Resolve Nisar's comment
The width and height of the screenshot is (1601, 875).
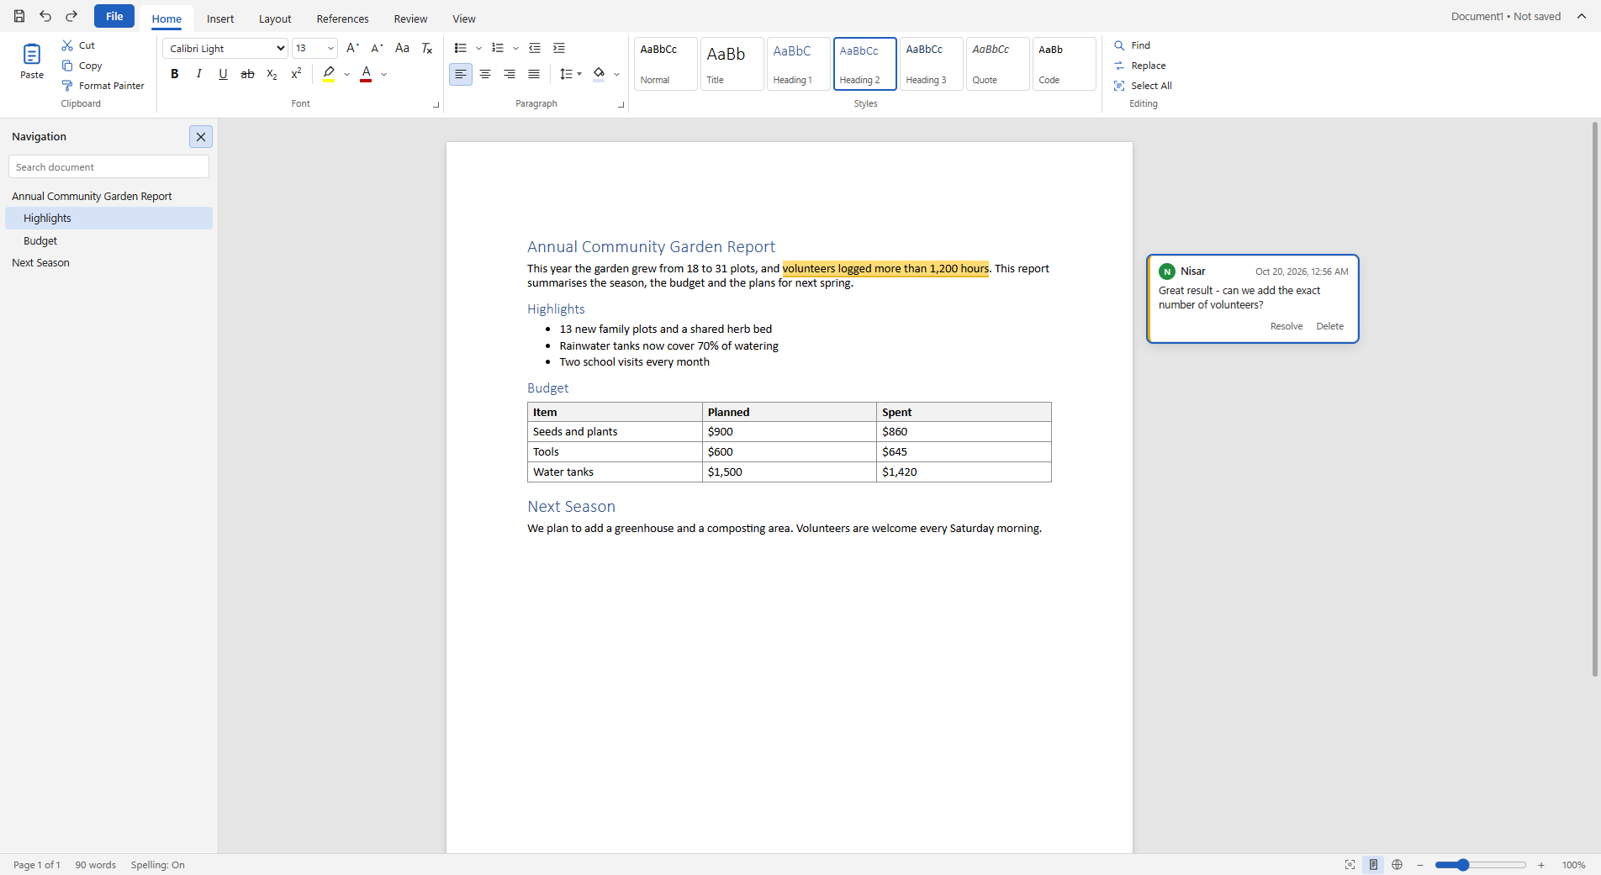click(x=1287, y=326)
